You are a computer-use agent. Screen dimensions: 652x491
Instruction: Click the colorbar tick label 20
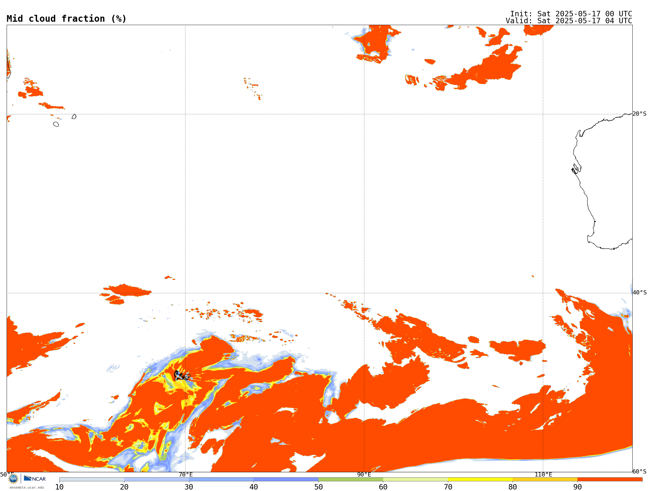tap(124, 487)
